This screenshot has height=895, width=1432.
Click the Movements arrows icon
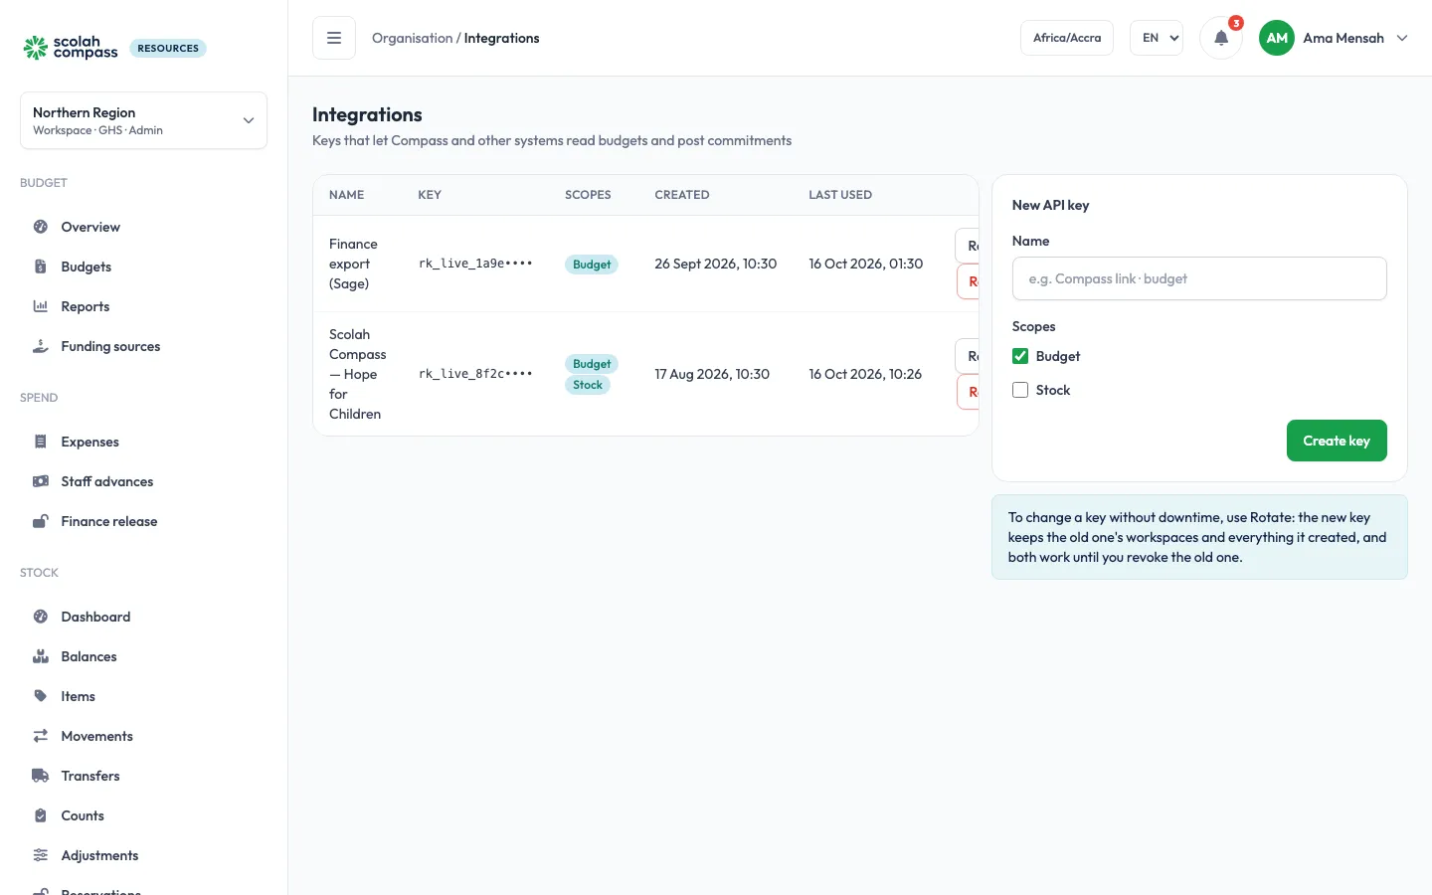click(41, 736)
